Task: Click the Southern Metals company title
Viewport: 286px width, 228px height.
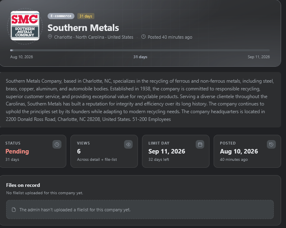Action: [x=83, y=28]
